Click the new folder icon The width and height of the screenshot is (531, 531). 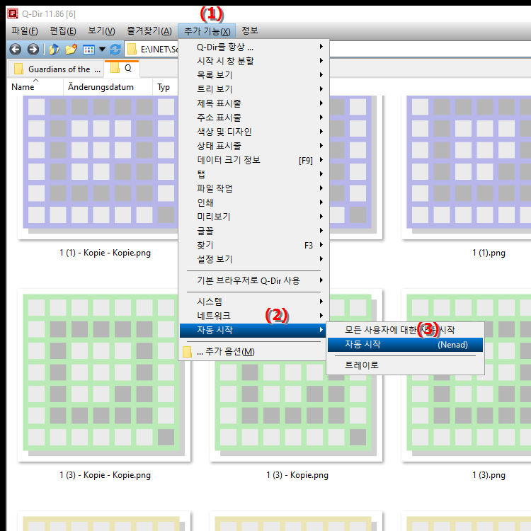click(71, 50)
